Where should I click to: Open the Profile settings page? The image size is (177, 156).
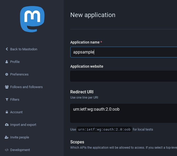point(15,62)
